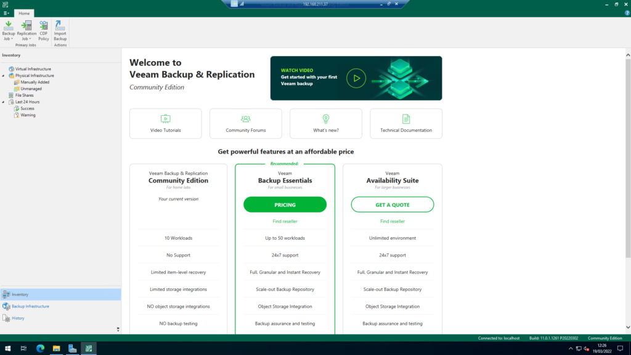
Task: Click the CDP Policy ribbon icon
Action: (x=44, y=31)
